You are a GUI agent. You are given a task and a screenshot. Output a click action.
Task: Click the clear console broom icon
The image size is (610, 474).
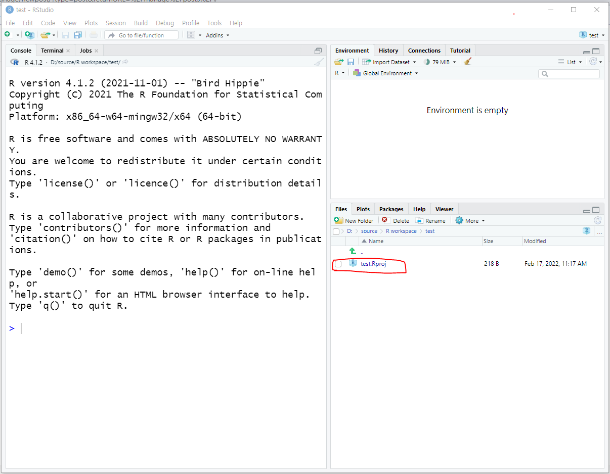point(318,62)
